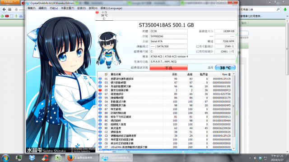The width and height of the screenshot is (289, 162).
Task: Switch to the Firefox taskbar window
Action: pos(82,158)
